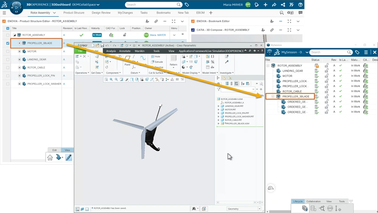
Task: Click the Extrude tool in Creo ribbon
Action: (157, 62)
